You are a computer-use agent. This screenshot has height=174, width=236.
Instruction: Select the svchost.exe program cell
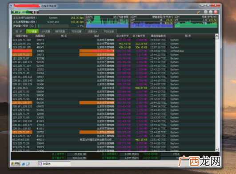click(x=177, y=51)
